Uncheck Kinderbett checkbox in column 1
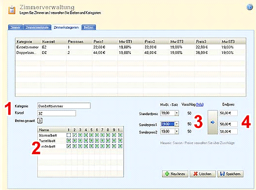The width and height of the screenshot is (256, 190). pos(69,146)
